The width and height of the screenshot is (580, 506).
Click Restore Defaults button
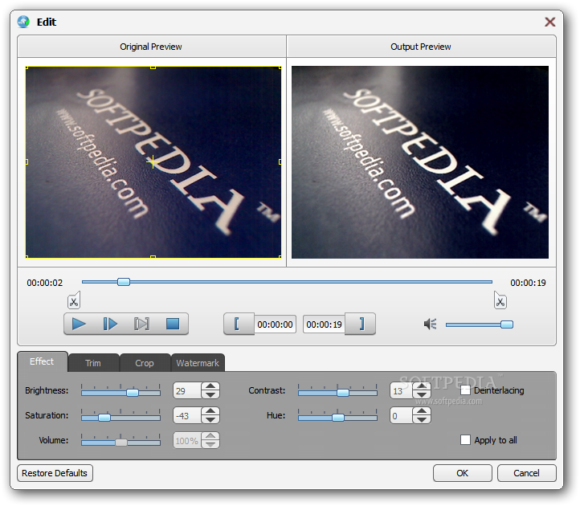click(55, 473)
